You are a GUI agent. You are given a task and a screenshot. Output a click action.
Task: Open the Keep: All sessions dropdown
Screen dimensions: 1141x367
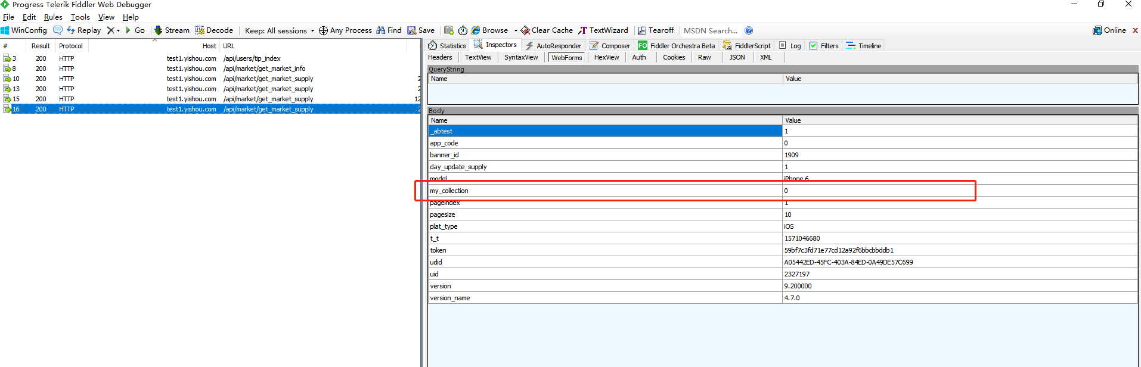pyautogui.click(x=279, y=30)
